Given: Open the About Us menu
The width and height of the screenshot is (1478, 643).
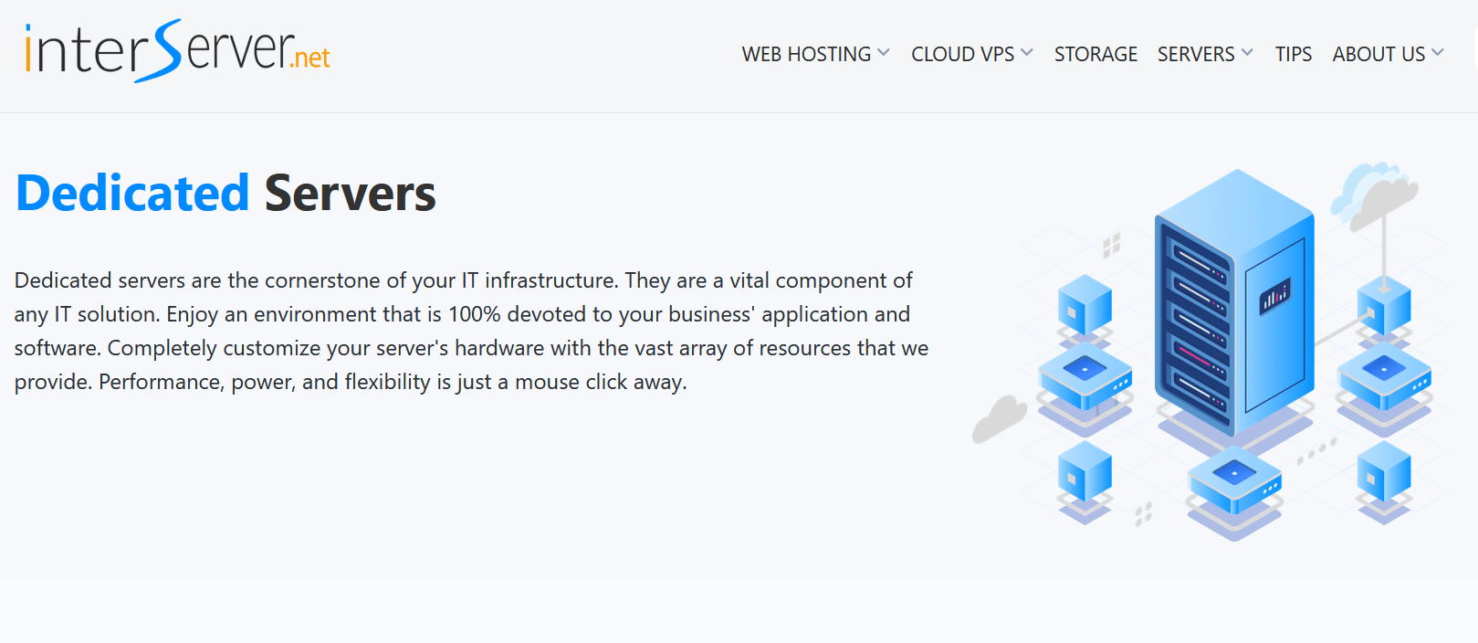Looking at the screenshot, I should click(1378, 55).
